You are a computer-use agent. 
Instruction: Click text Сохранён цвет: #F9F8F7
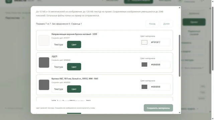click(61, 38)
